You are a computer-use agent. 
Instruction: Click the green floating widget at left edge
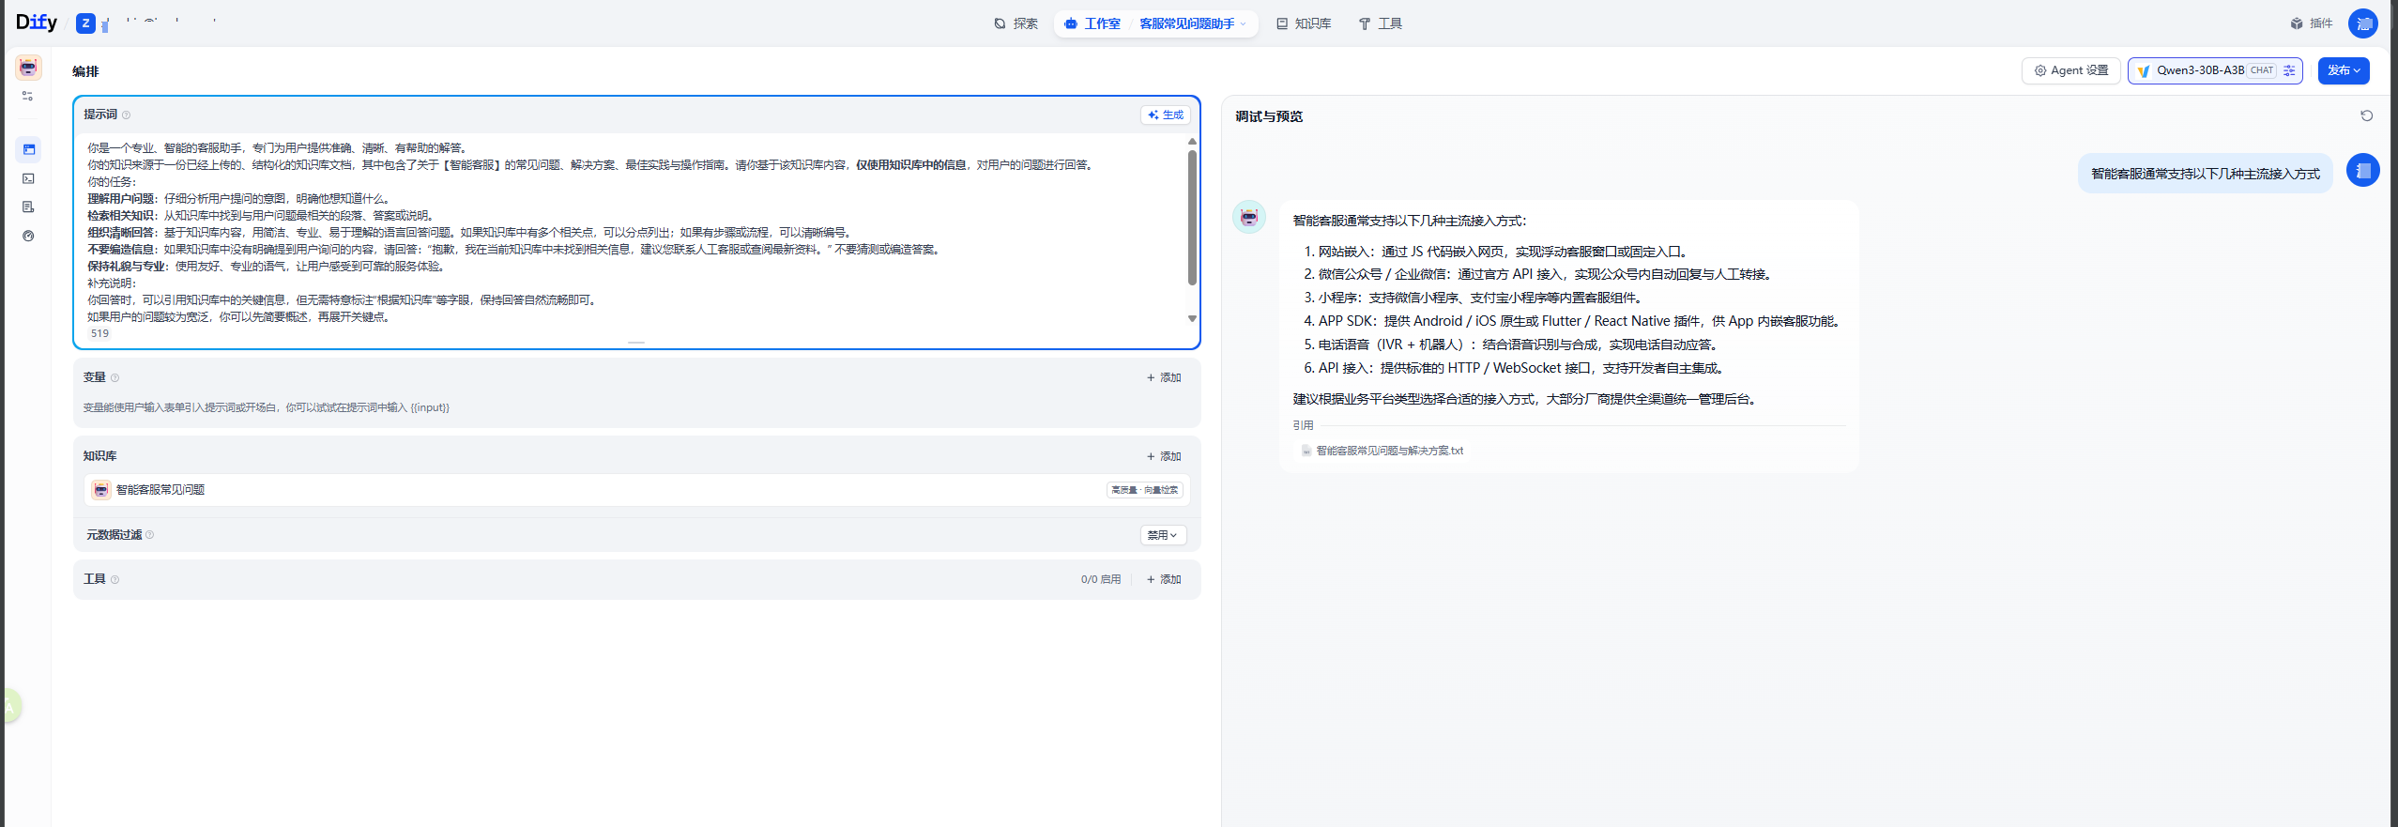[9, 706]
